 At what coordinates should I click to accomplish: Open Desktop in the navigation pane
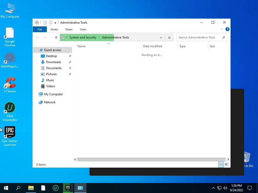[x=51, y=56]
